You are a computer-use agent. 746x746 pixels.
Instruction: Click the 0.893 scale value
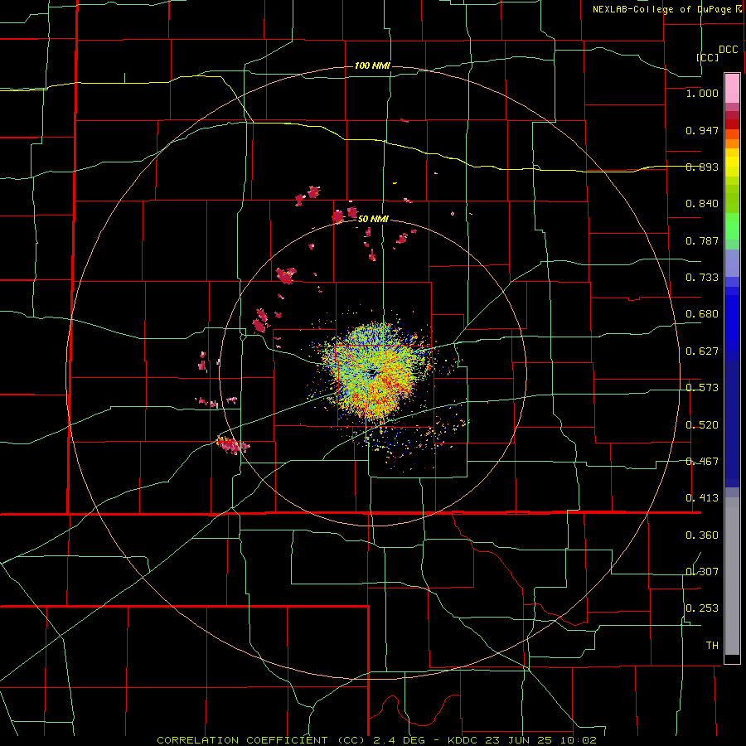pos(702,167)
